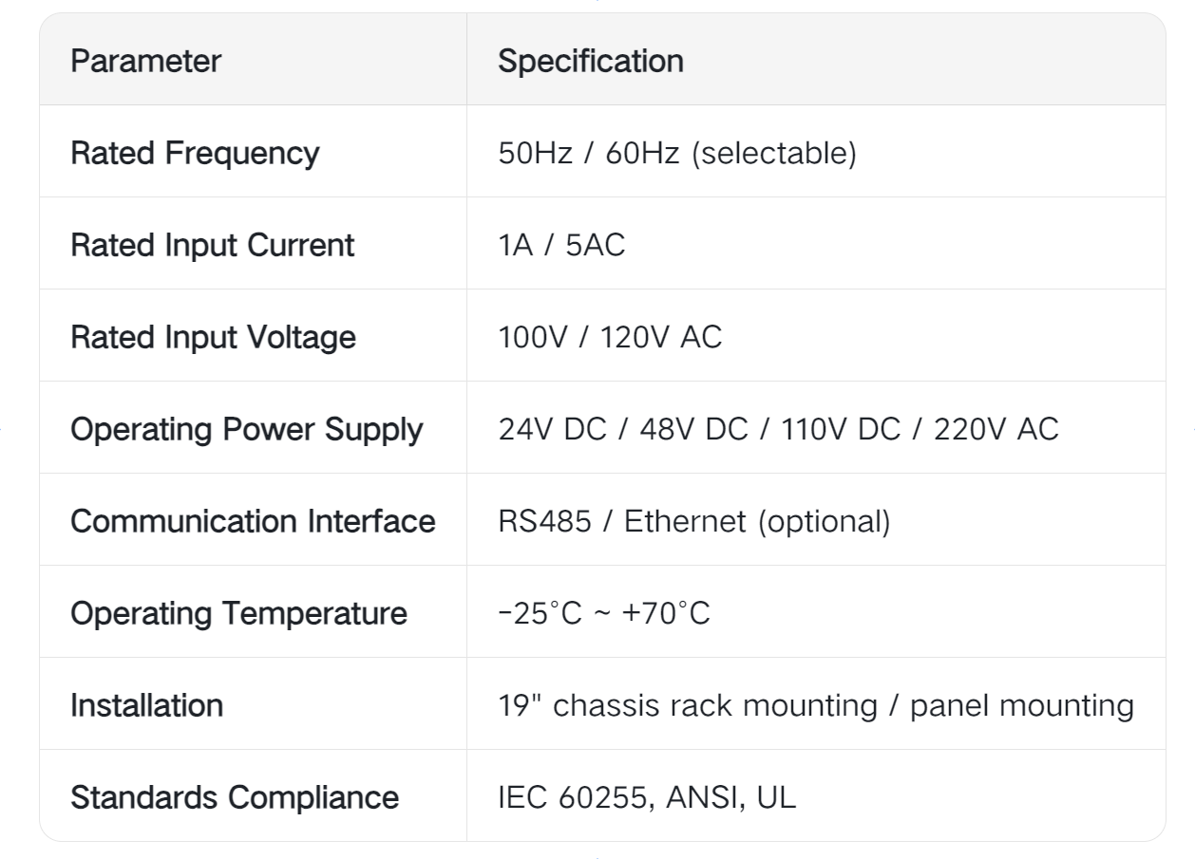
Task: Select the Rated Input Voltage label
Action: tap(213, 338)
